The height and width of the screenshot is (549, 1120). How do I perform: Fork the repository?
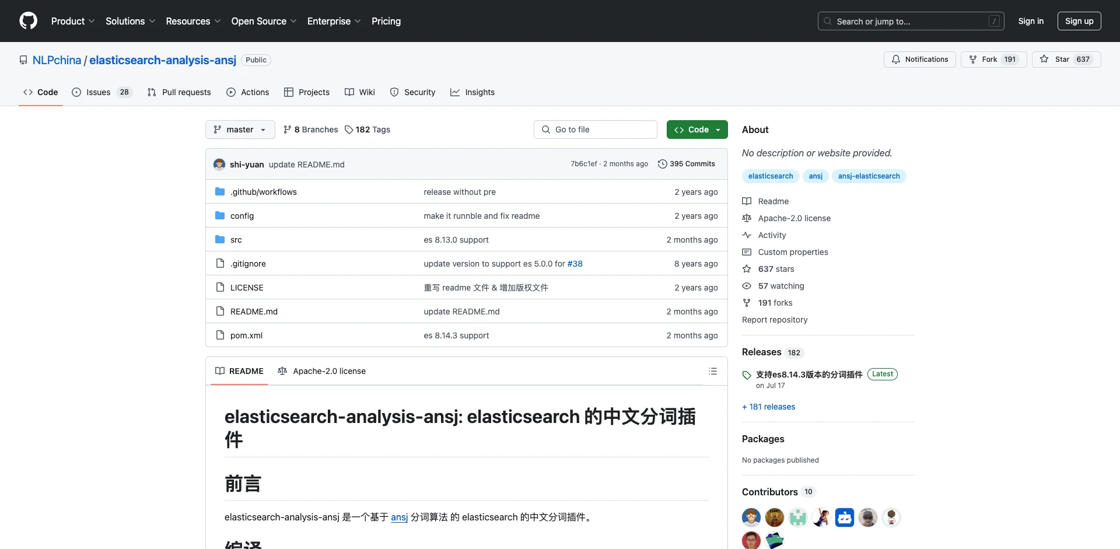point(993,60)
